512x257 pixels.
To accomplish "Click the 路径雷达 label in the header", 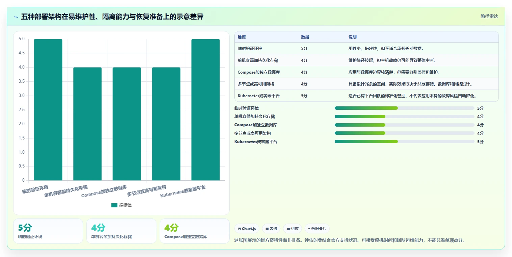I will (x=489, y=16).
